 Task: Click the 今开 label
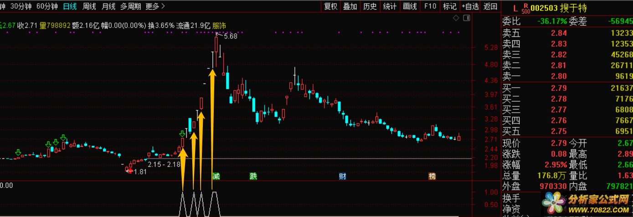[x=577, y=143]
